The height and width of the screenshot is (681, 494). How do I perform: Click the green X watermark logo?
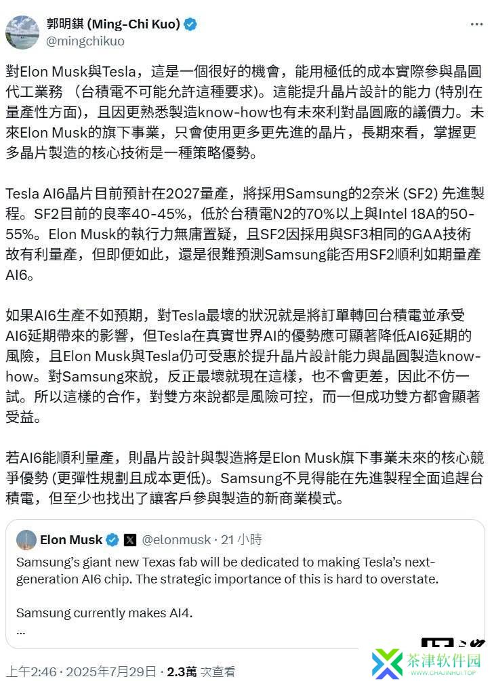click(387, 663)
